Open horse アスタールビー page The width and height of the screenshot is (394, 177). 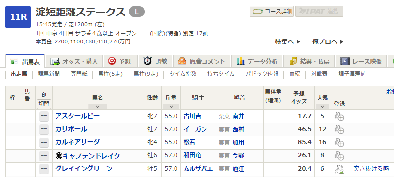coord(77,116)
